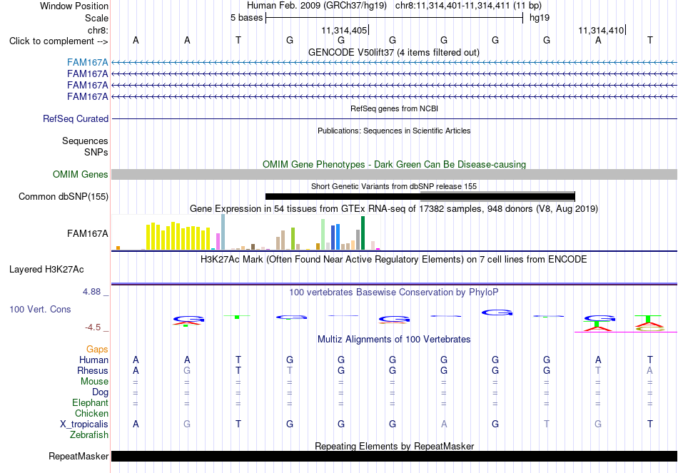The height and width of the screenshot is (473, 678).
Task: Click the X_tropicalis species label
Action: (x=84, y=424)
